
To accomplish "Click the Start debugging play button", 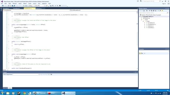I will pos(24,6).
